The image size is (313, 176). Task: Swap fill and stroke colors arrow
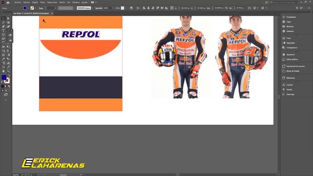pos(9,76)
